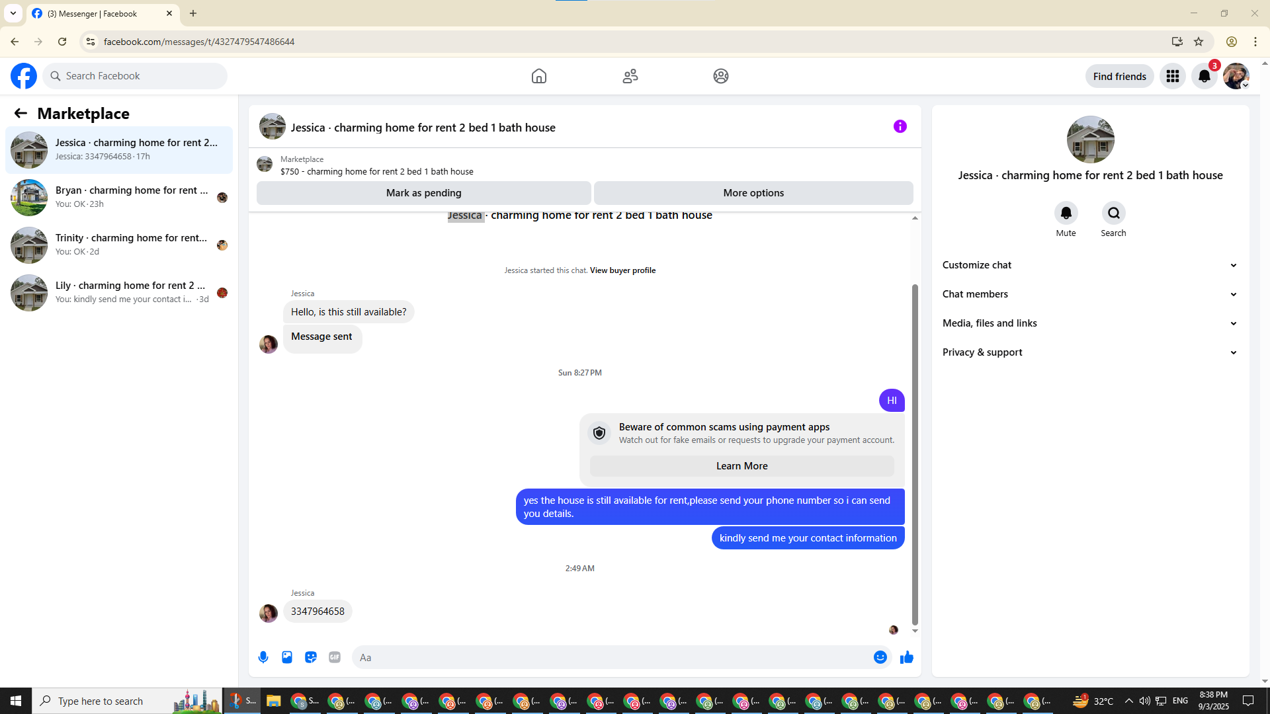The width and height of the screenshot is (1270, 714).
Task: Open the weather widget showing 32°C
Action: point(1093,701)
